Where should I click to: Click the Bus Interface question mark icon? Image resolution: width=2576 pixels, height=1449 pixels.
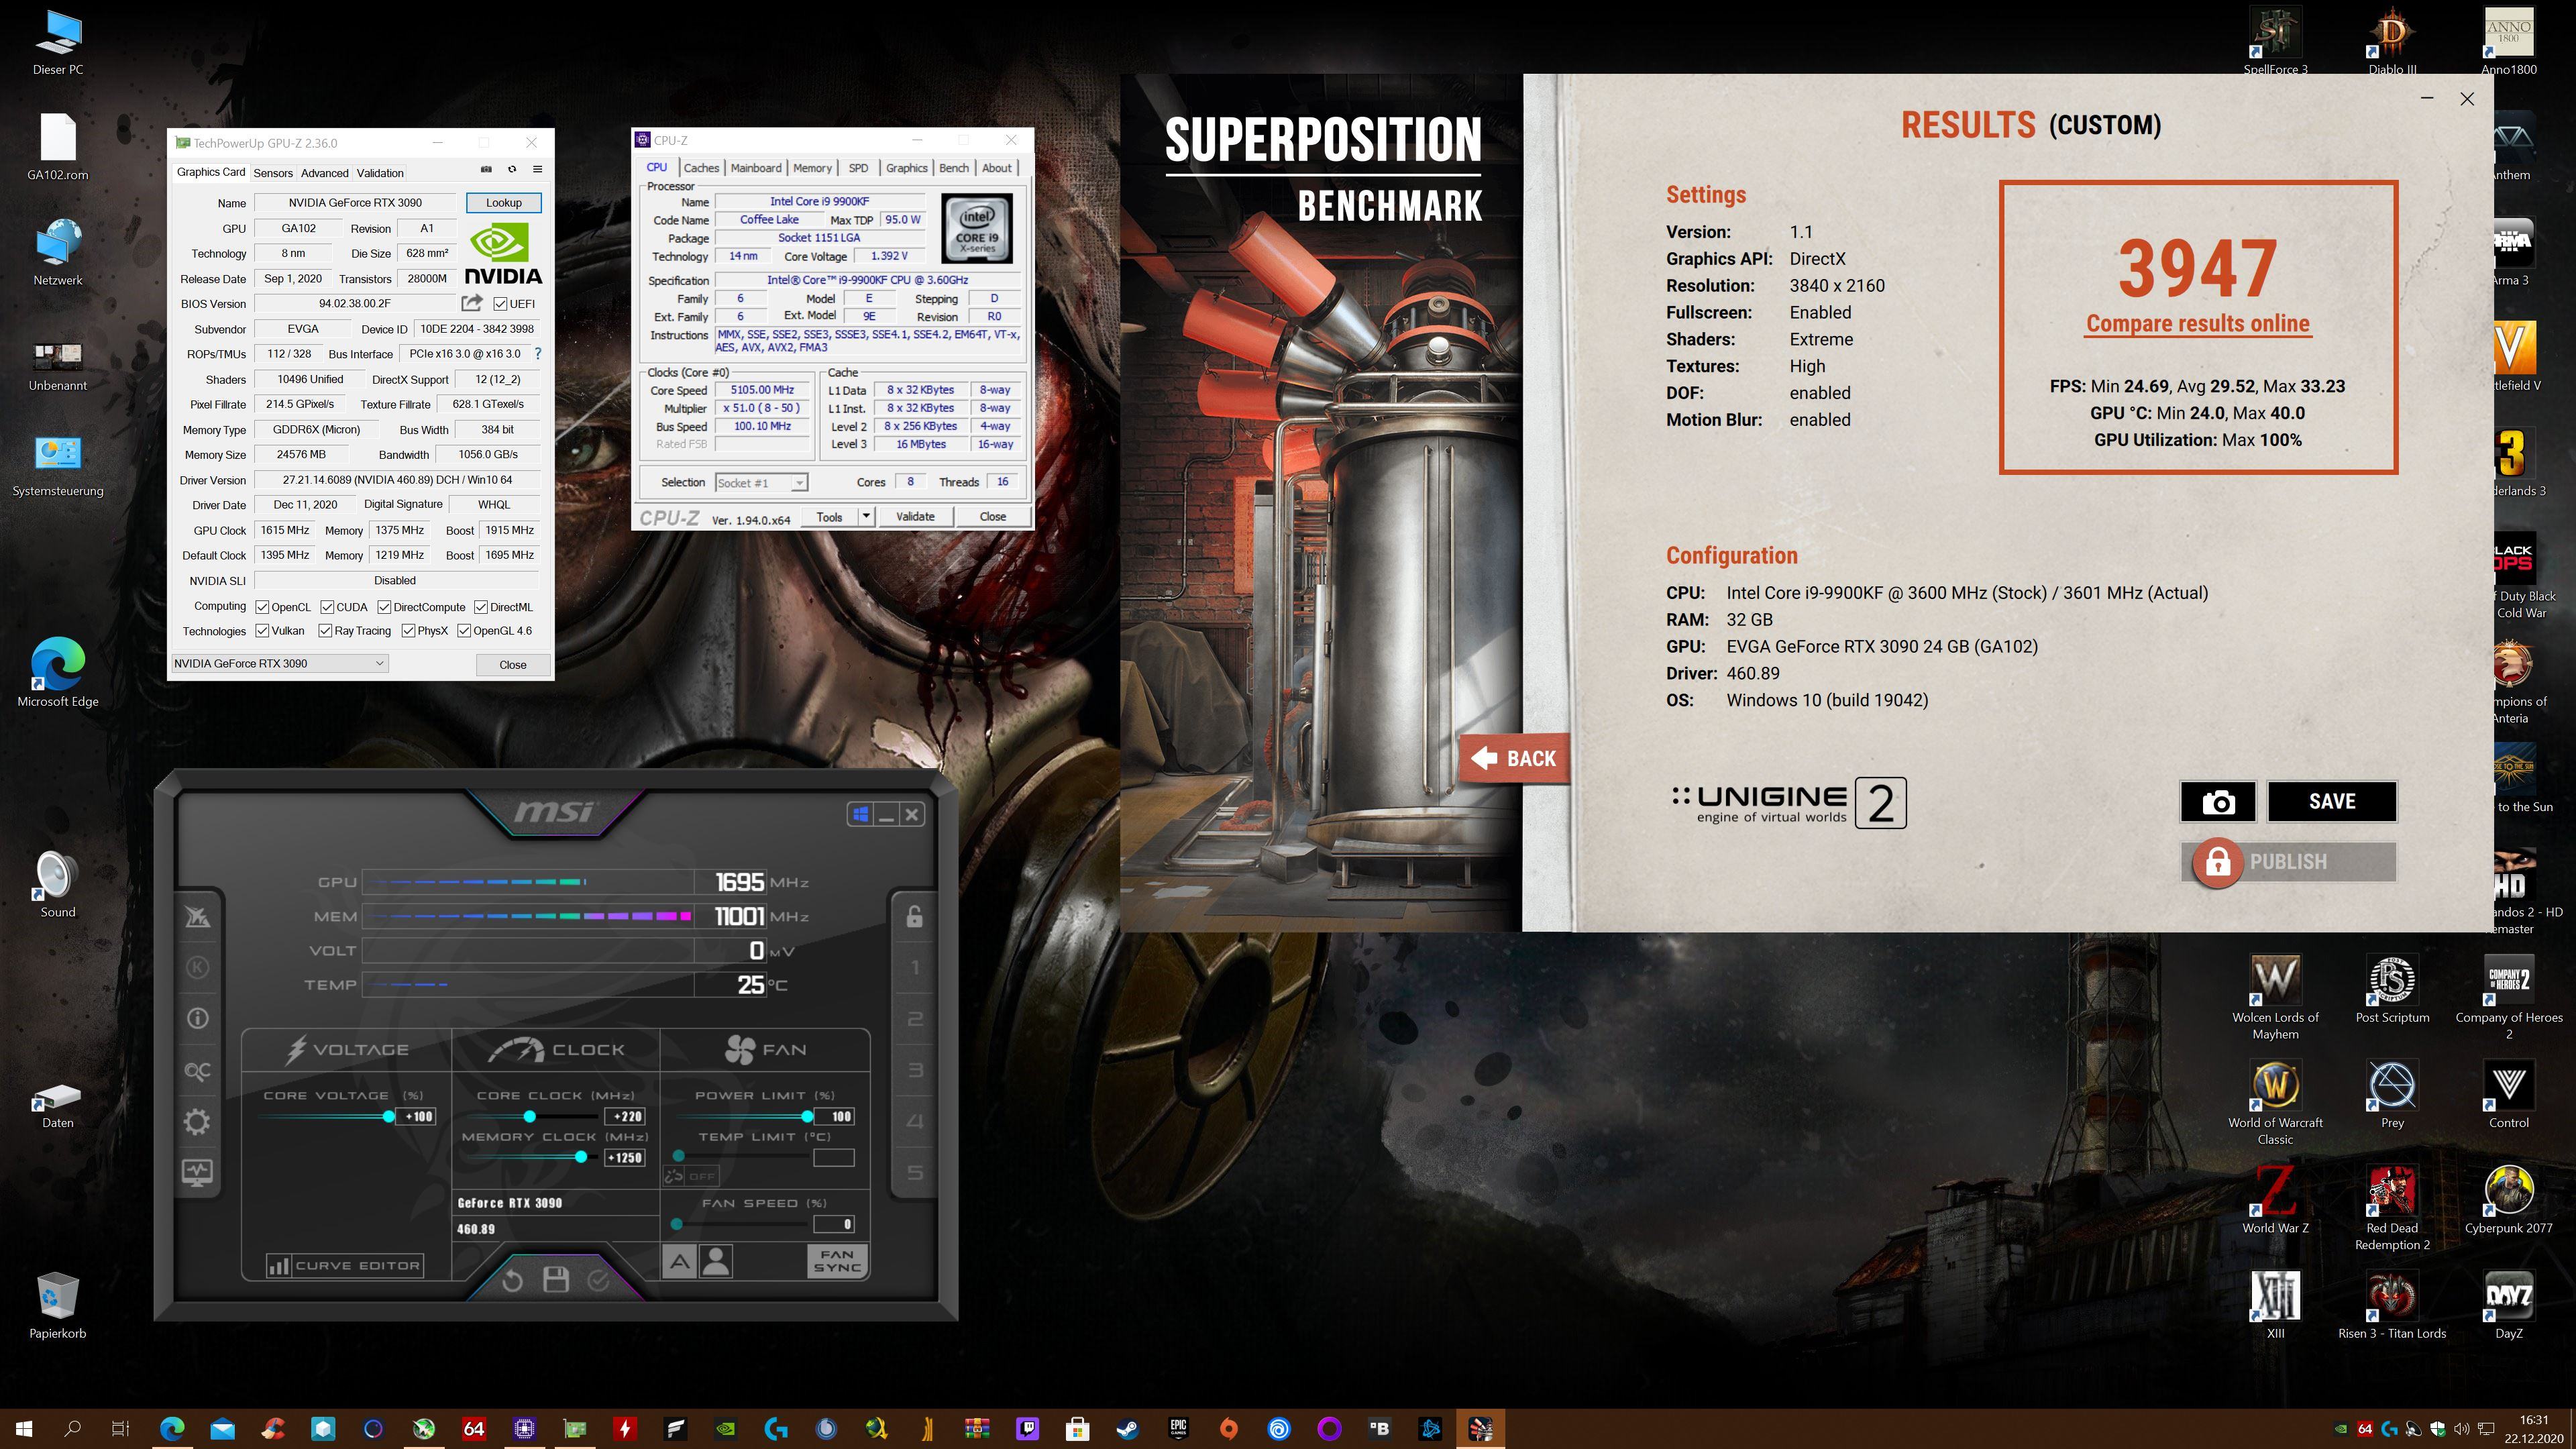[x=538, y=353]
